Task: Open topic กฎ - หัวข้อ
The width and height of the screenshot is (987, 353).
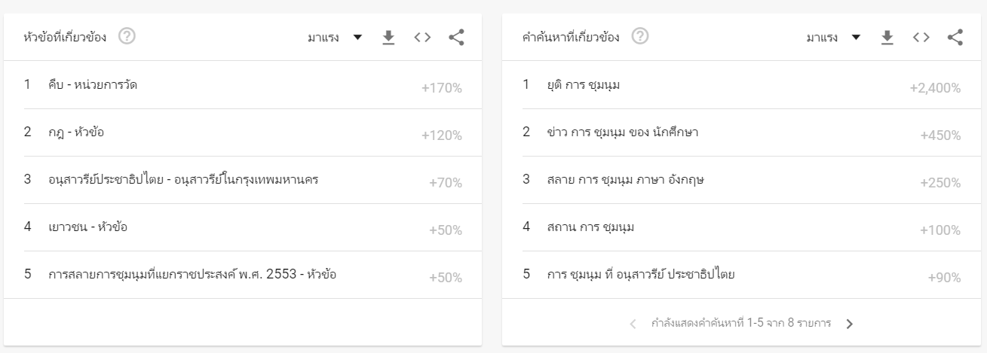Action: [75, 132]
